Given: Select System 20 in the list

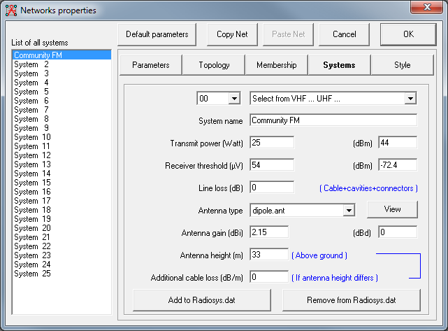Looking at the screenshot, I should tap(62, 228).
